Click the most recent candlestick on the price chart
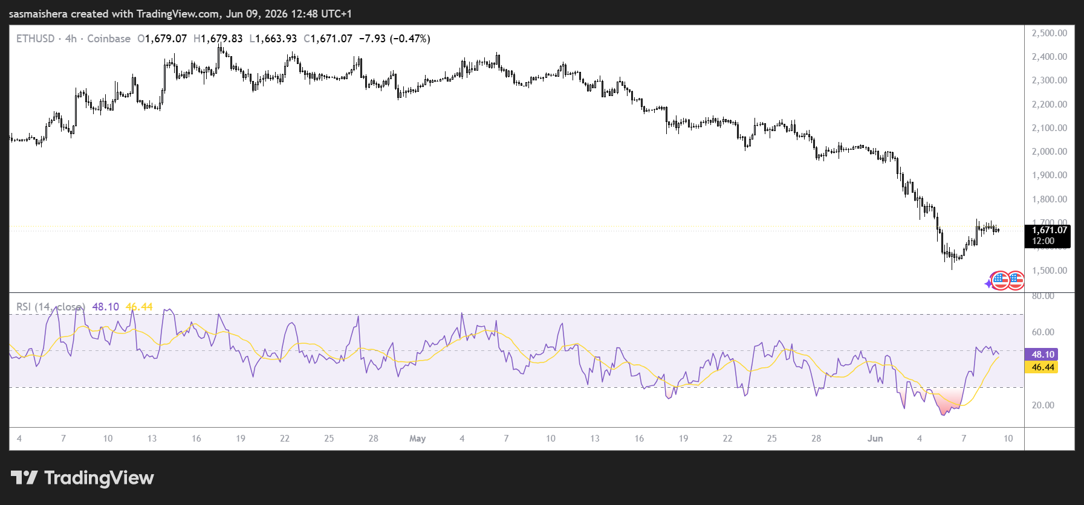This screenshot has width=1084, height=505. point(998,230)
